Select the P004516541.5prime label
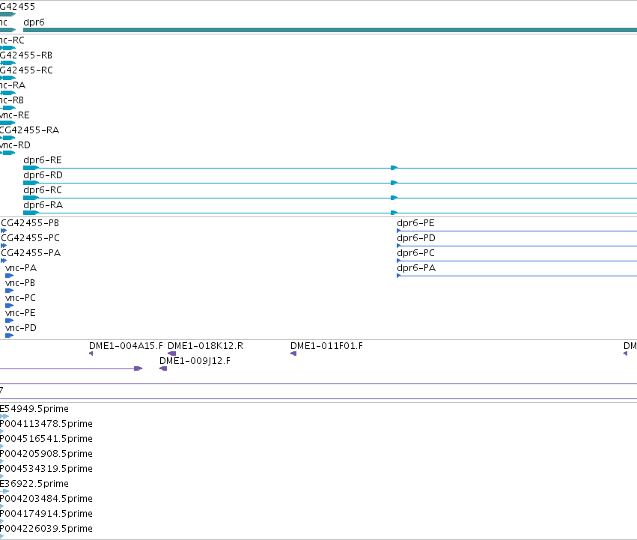Screen dimensions: 637x540 46,439
